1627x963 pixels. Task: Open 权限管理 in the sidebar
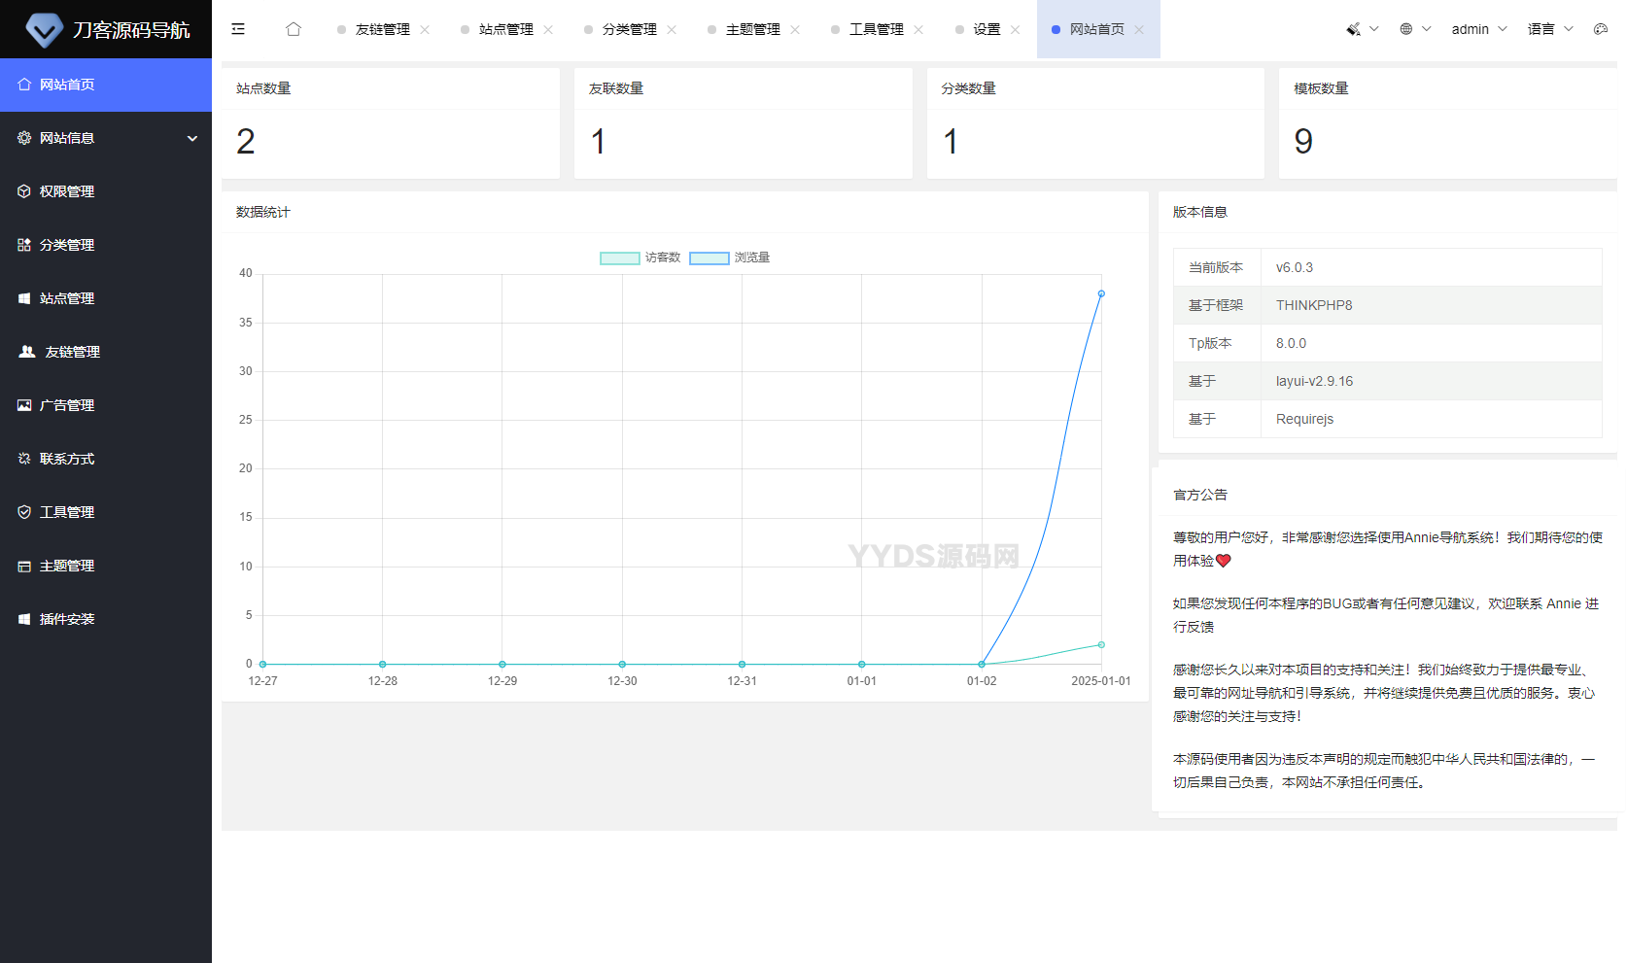[x=66, y=191]
